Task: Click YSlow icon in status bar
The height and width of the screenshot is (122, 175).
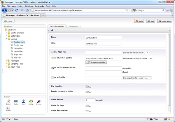Action: [151, 119]
